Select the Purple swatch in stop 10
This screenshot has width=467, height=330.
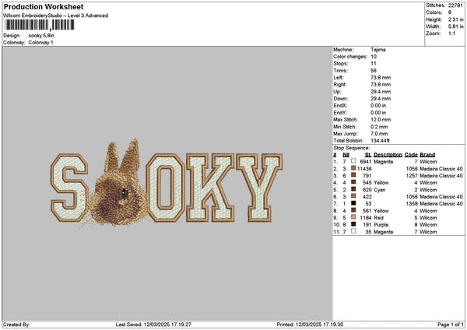click(x=353, y=224)
